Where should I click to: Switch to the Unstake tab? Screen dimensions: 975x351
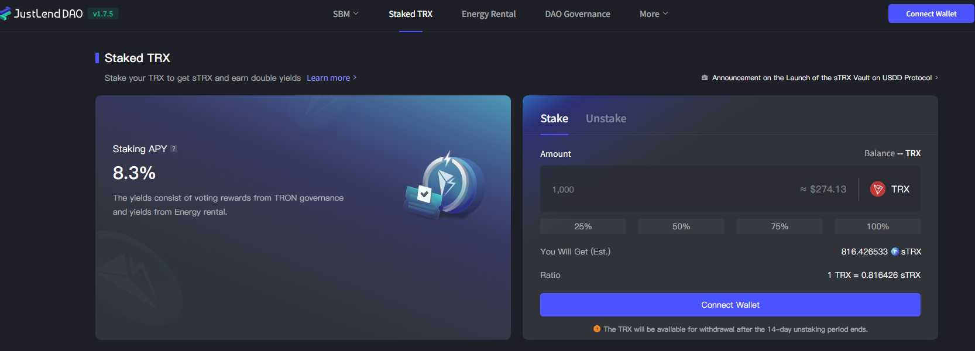606,118
